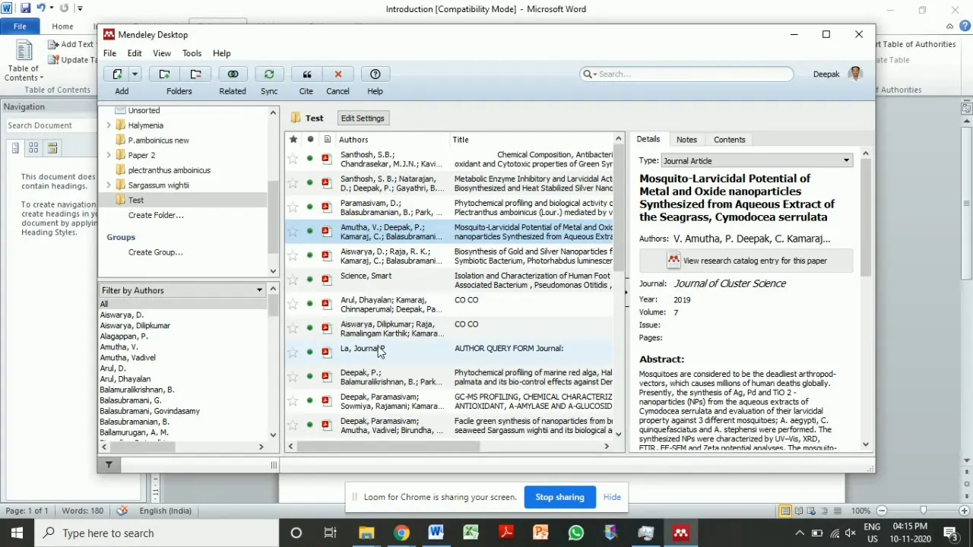Expand the Sargassum wightii folder

pos(109,185)
